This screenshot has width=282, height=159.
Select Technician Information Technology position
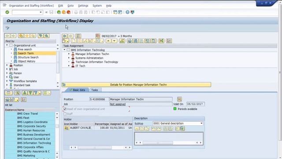(x=97, y=62)
